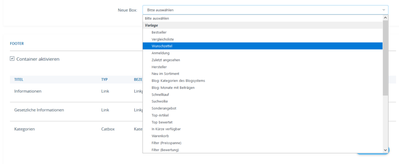
Task: Select Zuletzt angesehen option
Action: click(x=166, y=60)
